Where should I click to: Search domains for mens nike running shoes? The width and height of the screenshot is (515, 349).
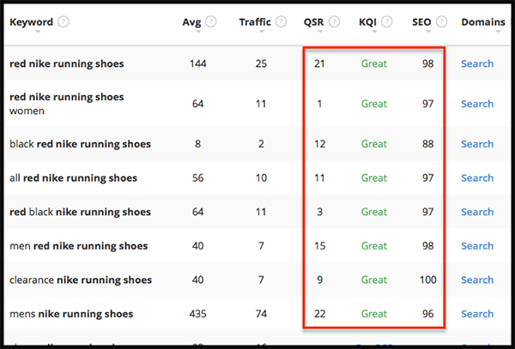click(x=477, y=314)
